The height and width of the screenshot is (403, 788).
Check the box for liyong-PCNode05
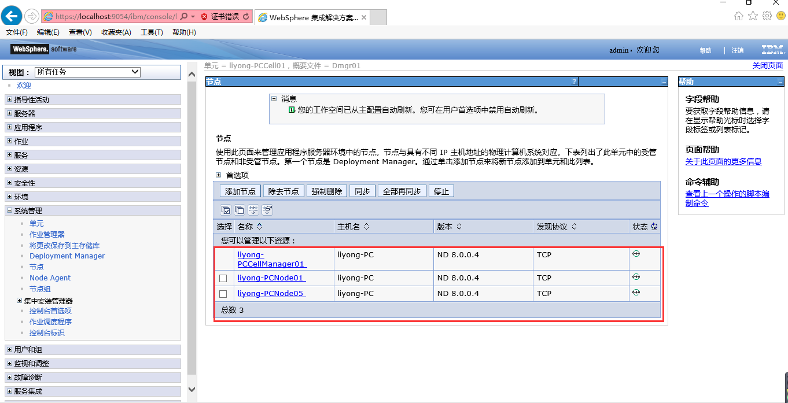[223, 294]
